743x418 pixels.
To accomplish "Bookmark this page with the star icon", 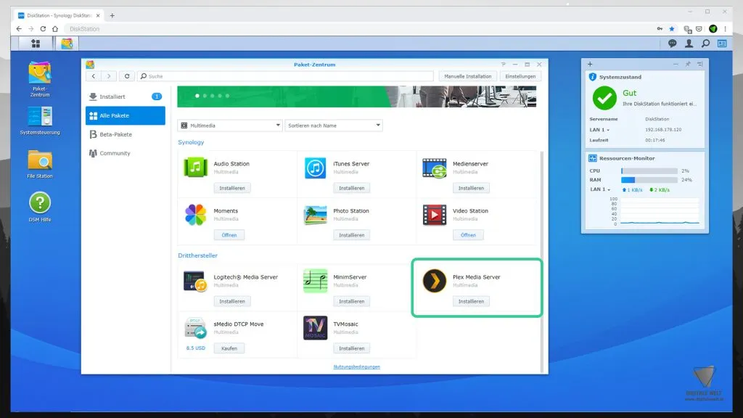I will 672,29.
